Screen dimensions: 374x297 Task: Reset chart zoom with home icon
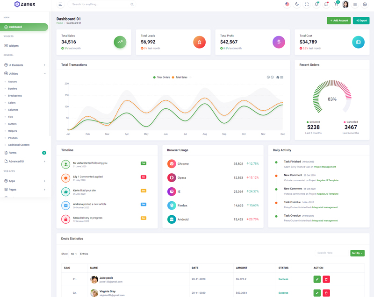point(278,77)
